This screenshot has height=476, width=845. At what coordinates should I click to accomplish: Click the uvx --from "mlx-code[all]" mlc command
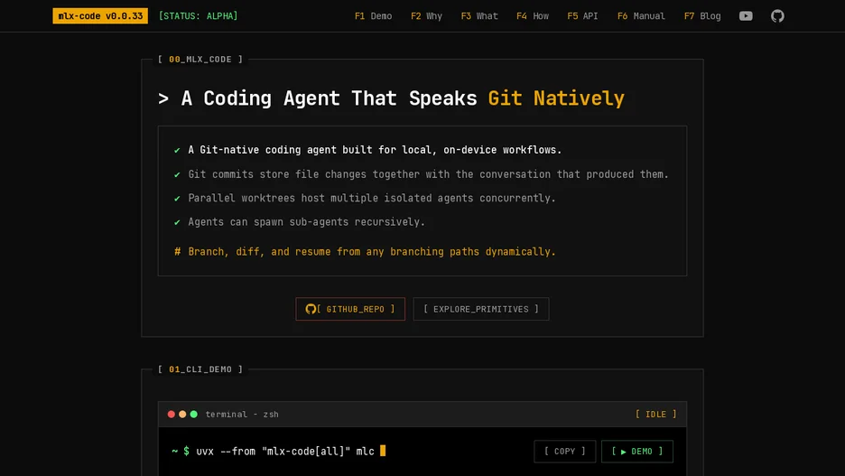285,452
